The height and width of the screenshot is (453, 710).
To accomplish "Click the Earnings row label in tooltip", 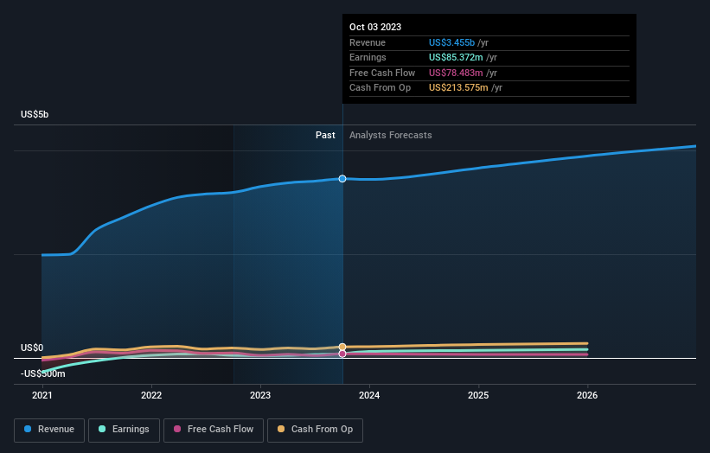I will [x=368, y=57].
